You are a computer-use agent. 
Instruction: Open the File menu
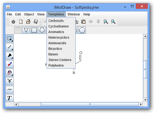(9, 14)
